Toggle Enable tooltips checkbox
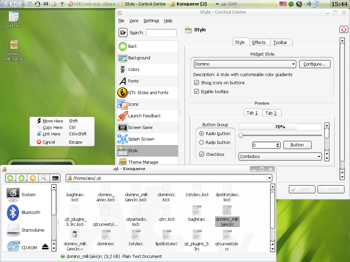The image size is (350, 262). [x=197, y=91]
